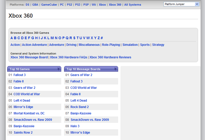Open Banjo-Kazooie message board

[81, 113]
